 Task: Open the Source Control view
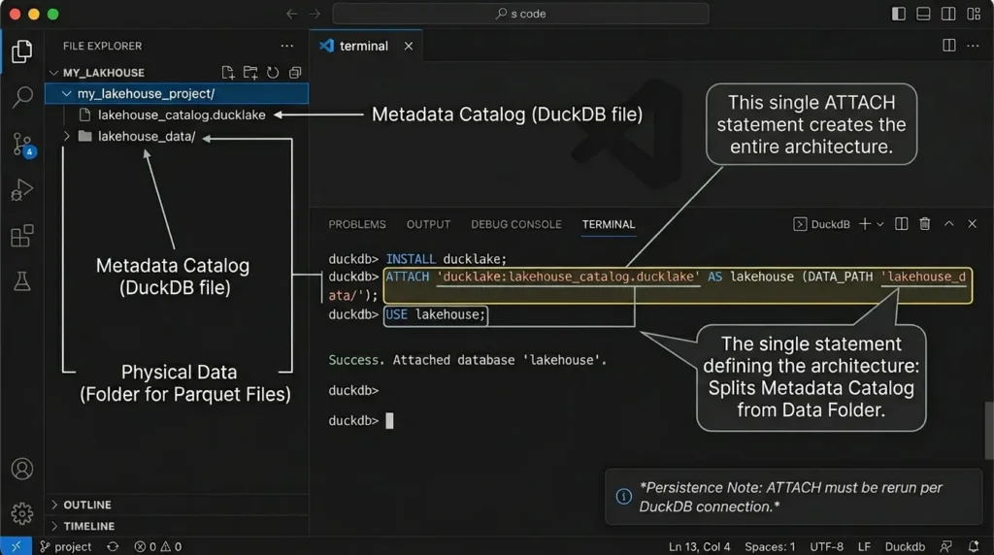tap(23, 146)
